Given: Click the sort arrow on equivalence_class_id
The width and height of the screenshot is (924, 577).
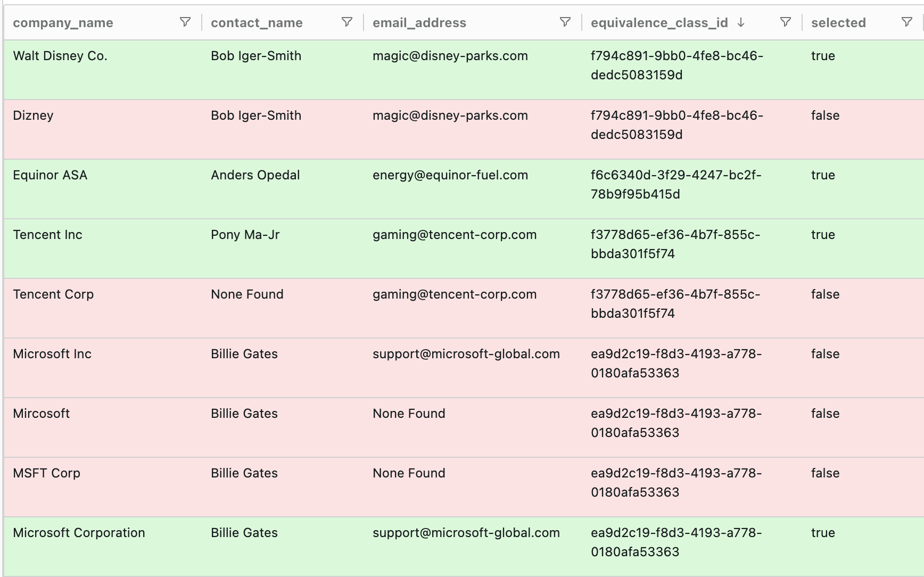Looking at the screenshot, I should [741, 23].
